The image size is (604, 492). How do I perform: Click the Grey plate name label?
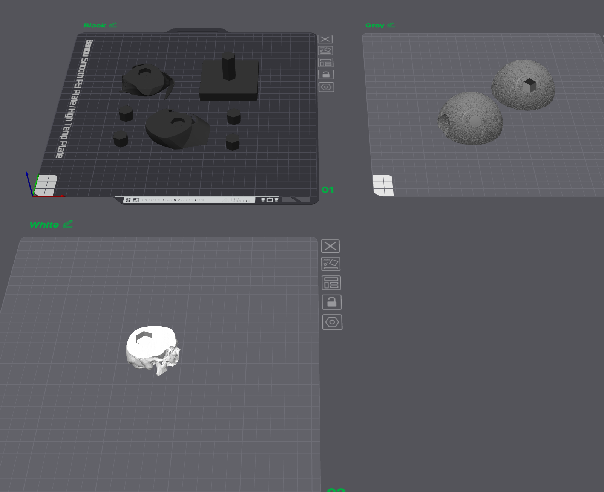point(374,25)
